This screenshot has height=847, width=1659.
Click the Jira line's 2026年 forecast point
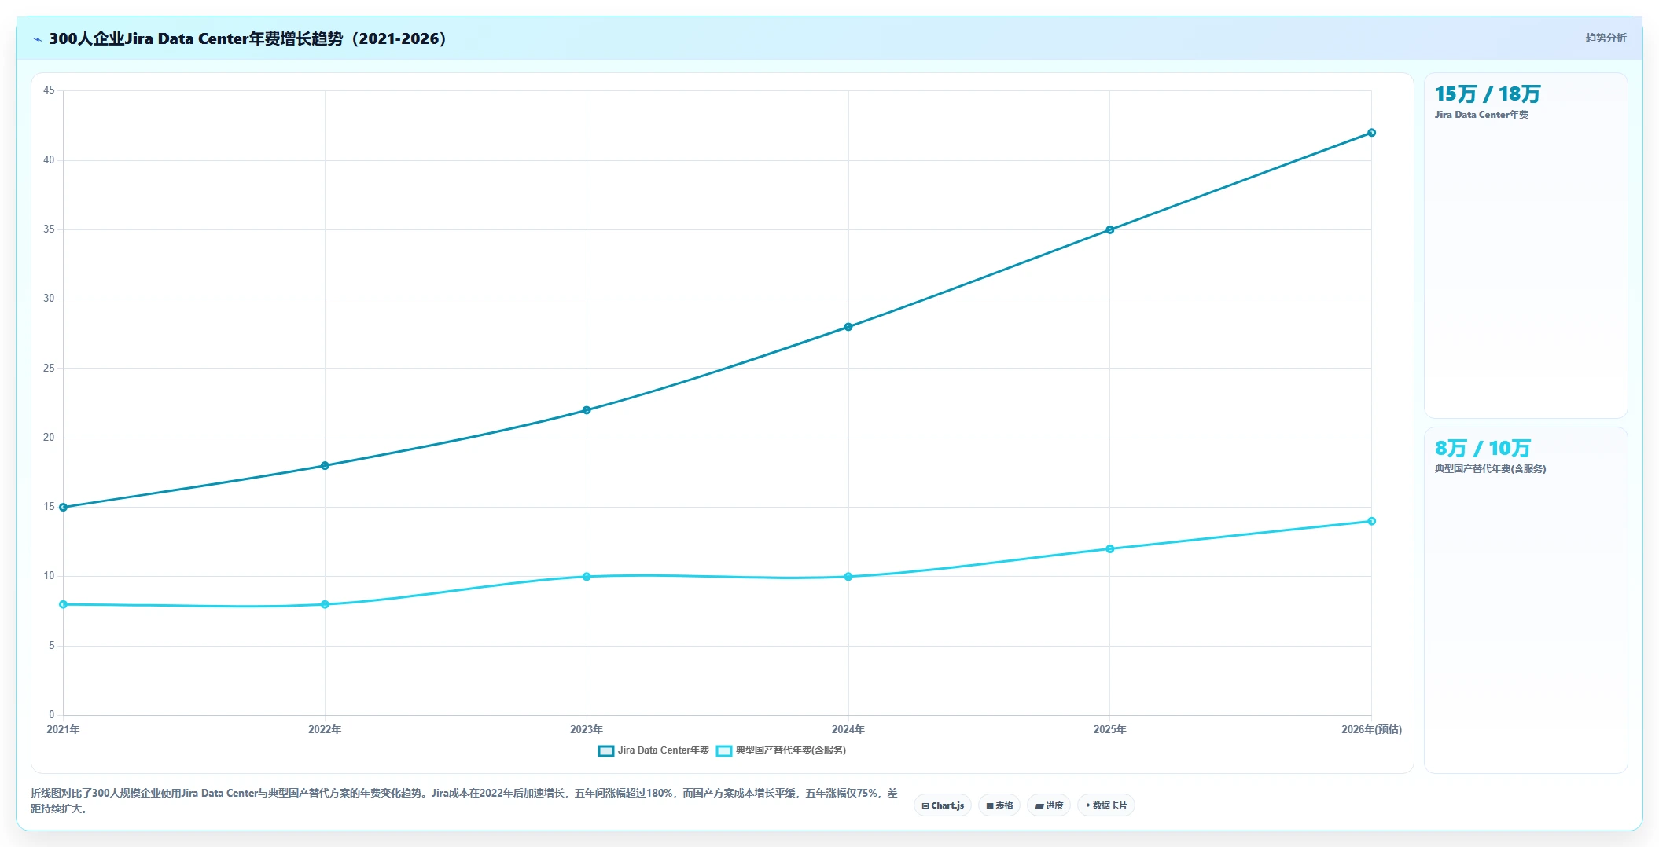1372,133
